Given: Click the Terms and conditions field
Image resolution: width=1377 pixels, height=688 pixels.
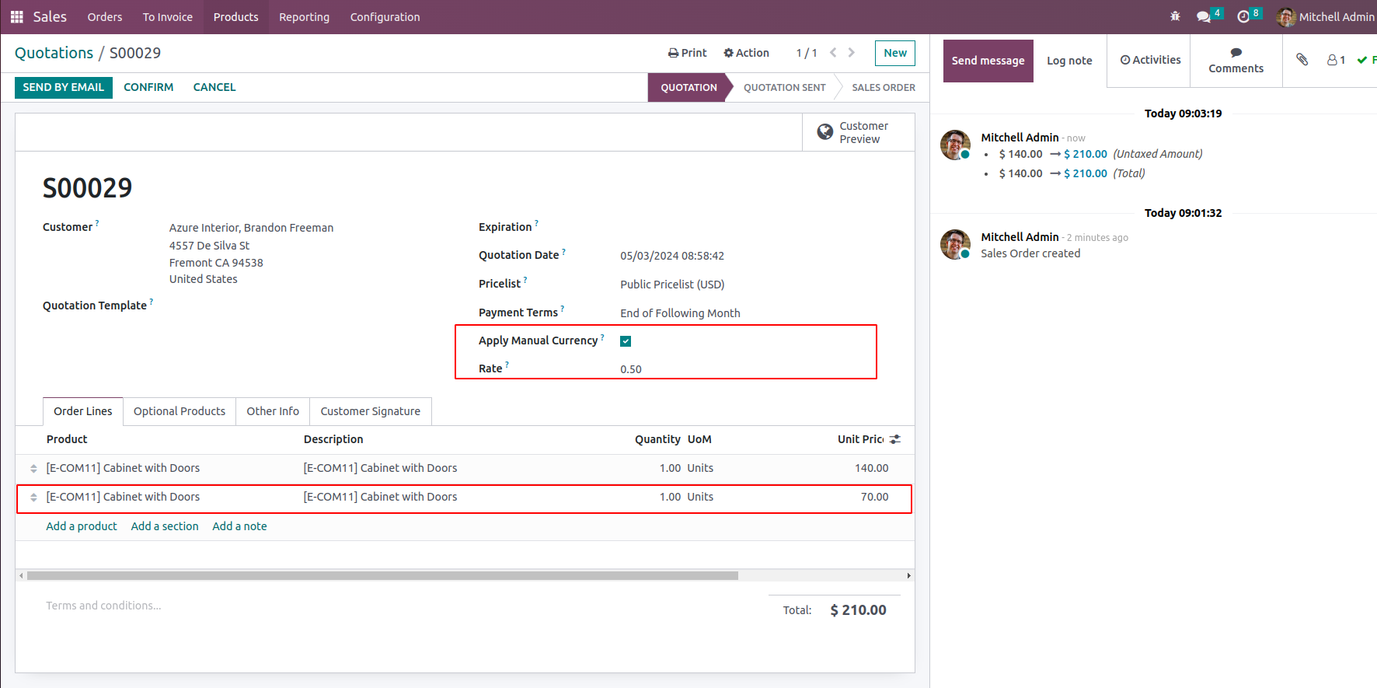Looking at the screenshot, I should [x=103, y=606].
